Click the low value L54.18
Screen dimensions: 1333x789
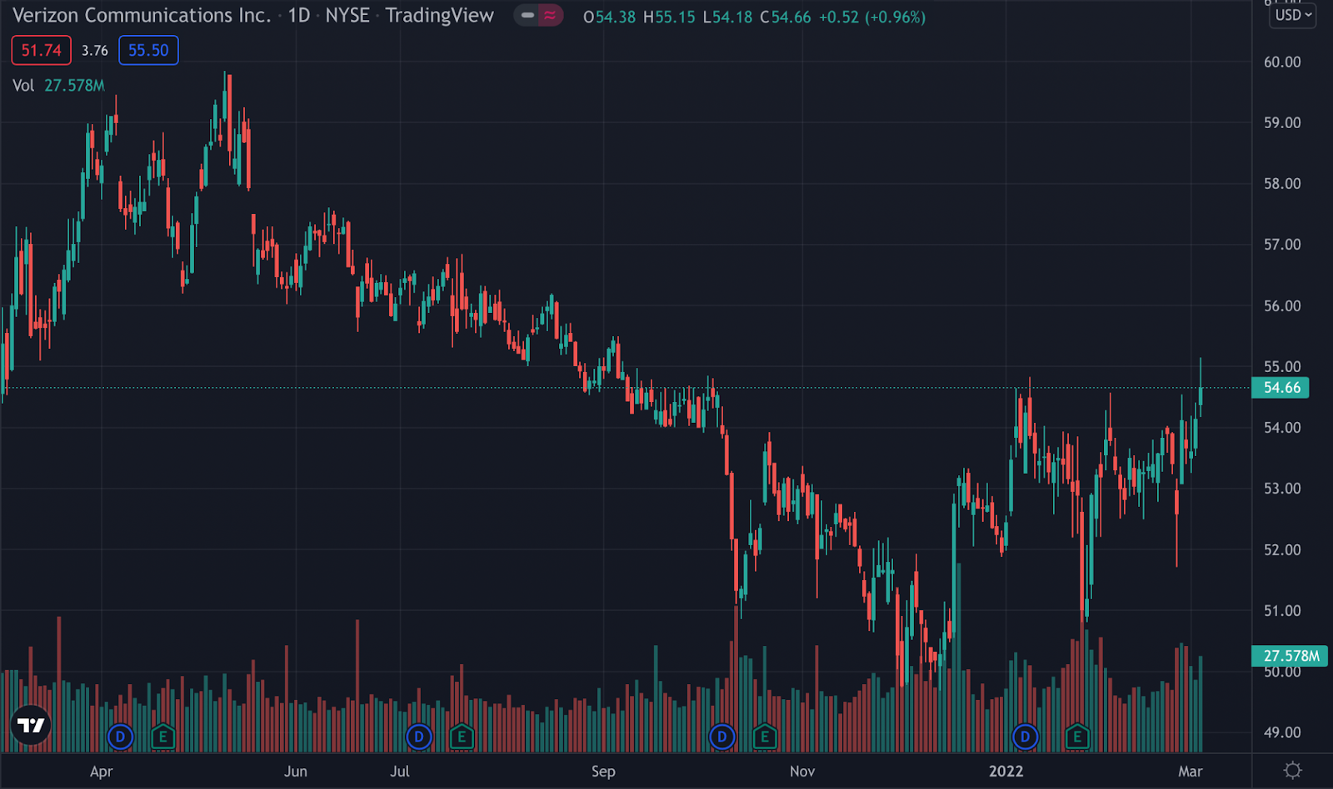pos(727,17)
